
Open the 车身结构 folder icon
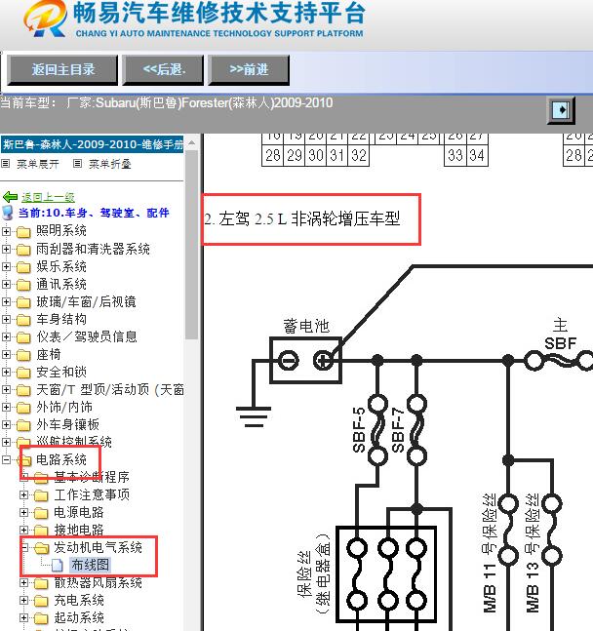coord(23,320)
